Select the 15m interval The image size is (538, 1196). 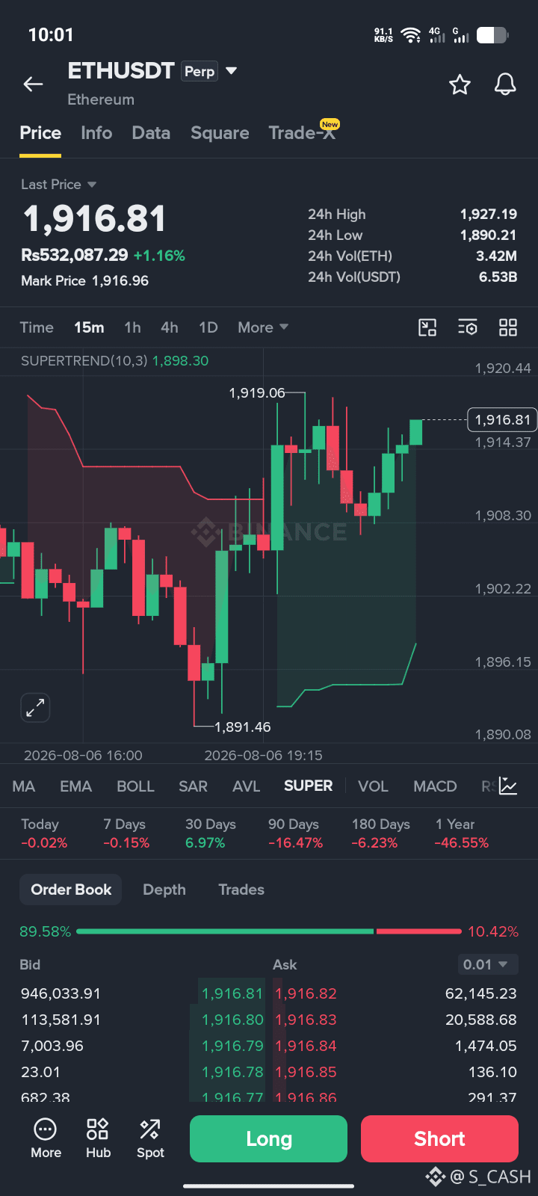click(x=89, y=327)
